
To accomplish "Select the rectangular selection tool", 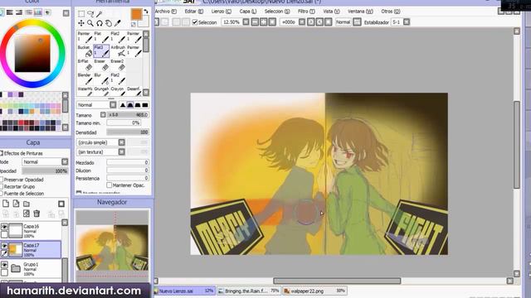I will tap(81, 14).
